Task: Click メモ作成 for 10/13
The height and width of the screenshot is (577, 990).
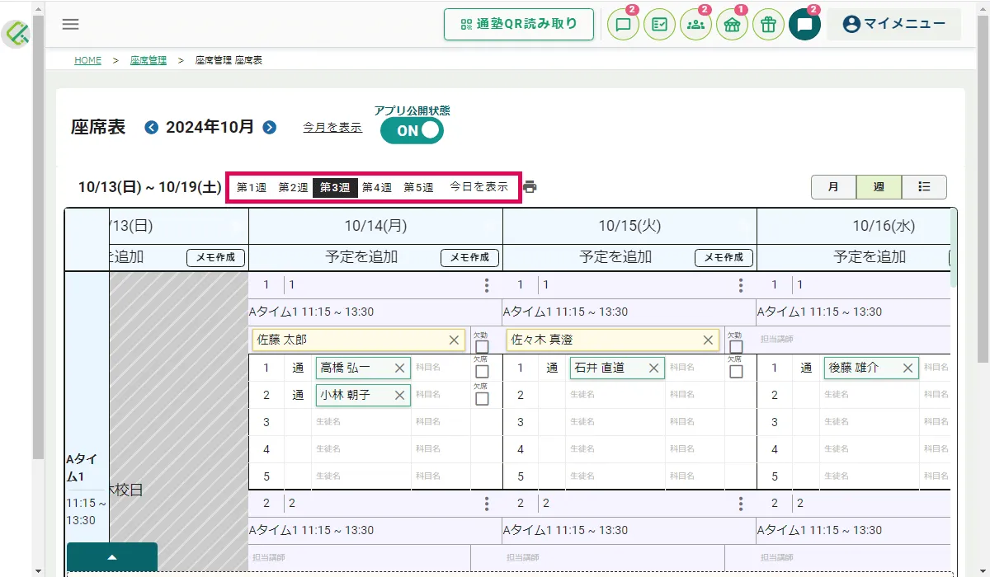Action: pos(215,257)
